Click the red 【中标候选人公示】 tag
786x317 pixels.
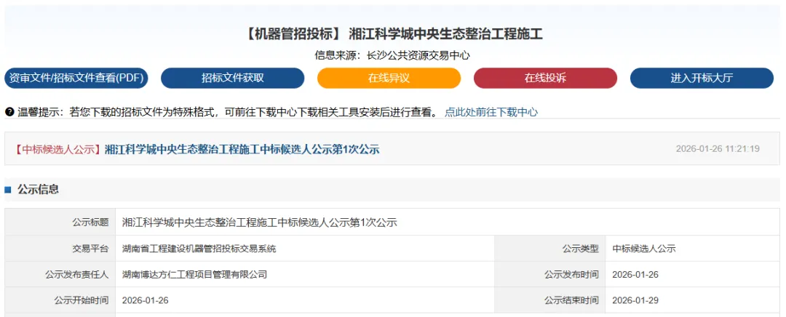[x=57, y=149]
